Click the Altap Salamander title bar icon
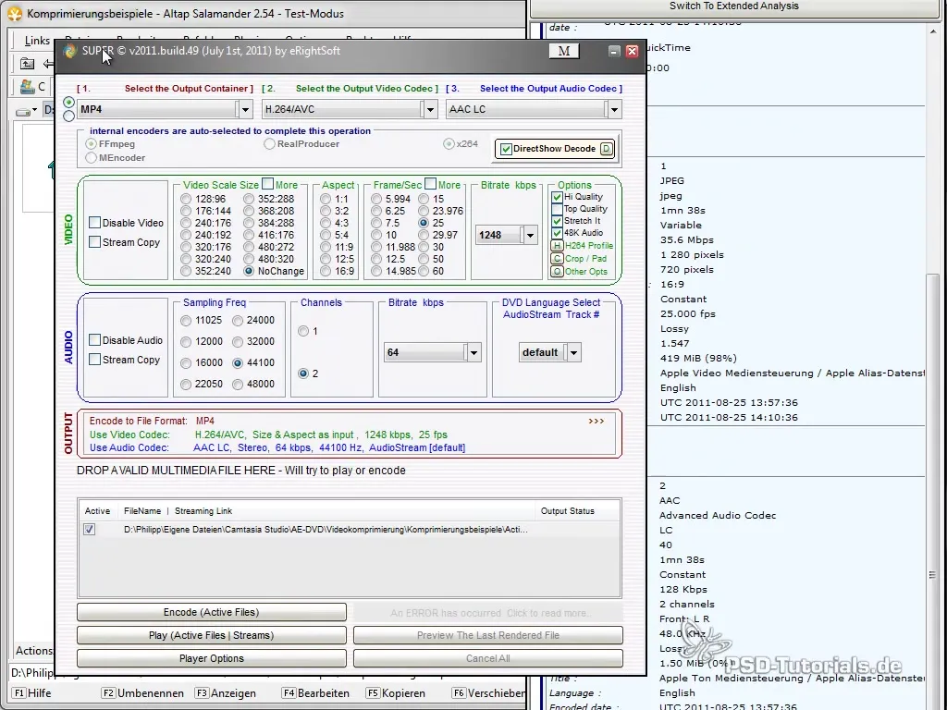947x710 pixels. 15,13
